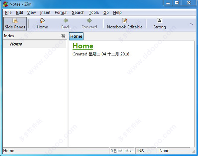Open the Tools menu
This screenshot has height=156, width=198.
pos(94,13)
